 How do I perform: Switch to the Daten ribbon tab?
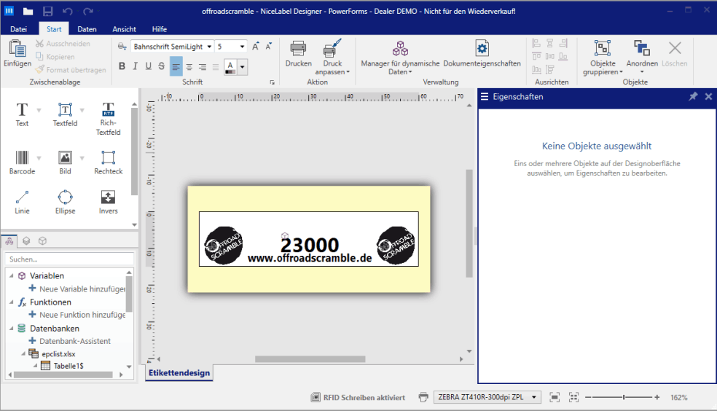click(87, 29)
